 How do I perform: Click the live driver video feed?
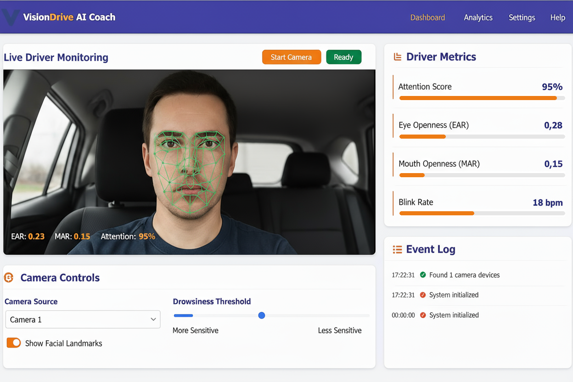pyautogui.click(x=189, y=162)
